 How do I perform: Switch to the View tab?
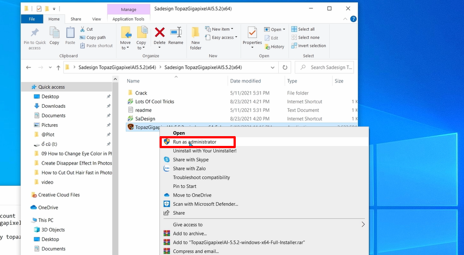coord(97,19)
